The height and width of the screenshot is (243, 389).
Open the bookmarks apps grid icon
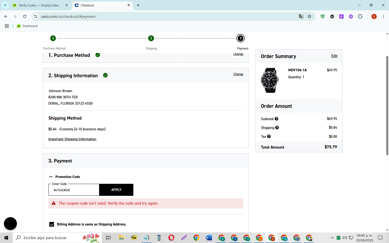7,26
